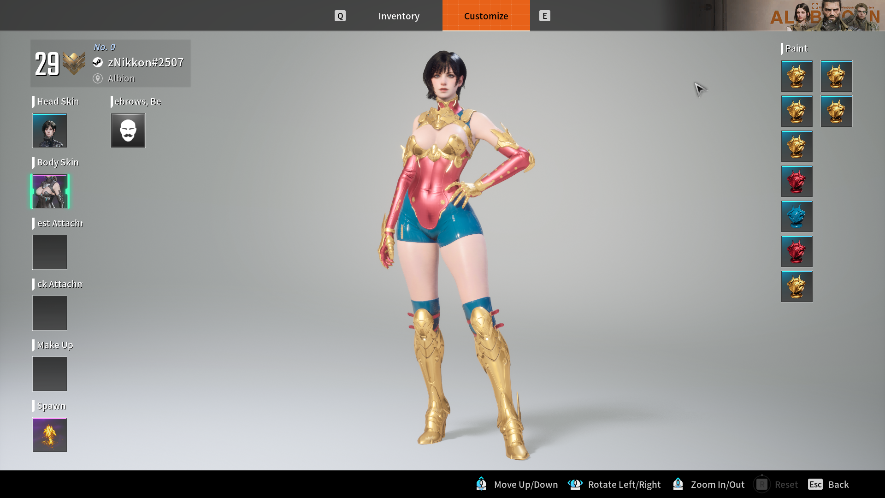Click the Albion location pin icon

point(97,78)
